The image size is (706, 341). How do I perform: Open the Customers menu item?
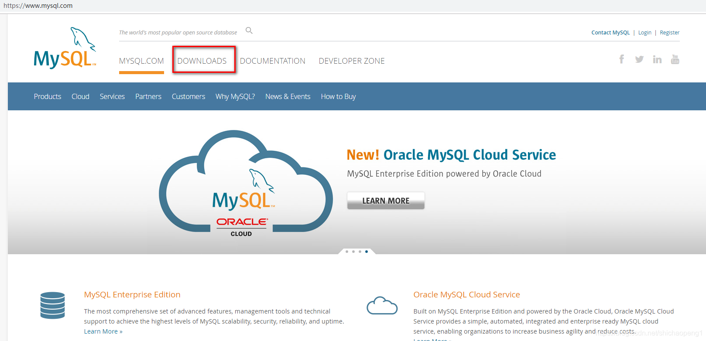(188, 96)
